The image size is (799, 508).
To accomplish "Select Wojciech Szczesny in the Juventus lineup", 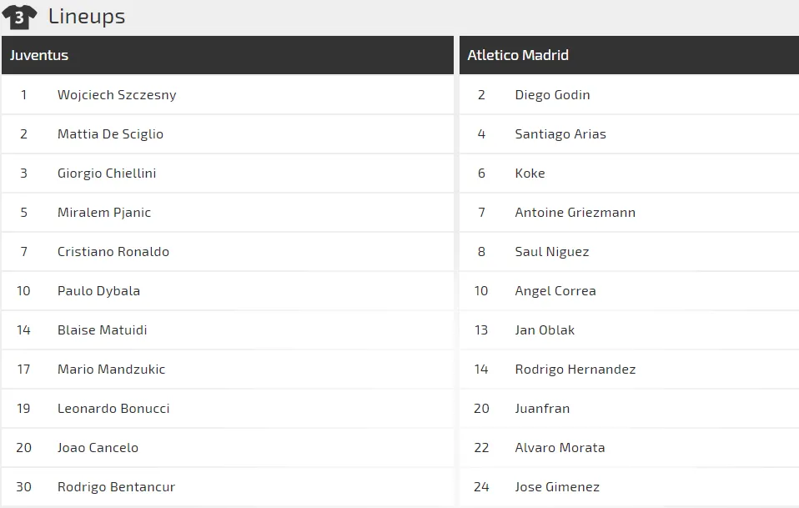I will 117,95.
